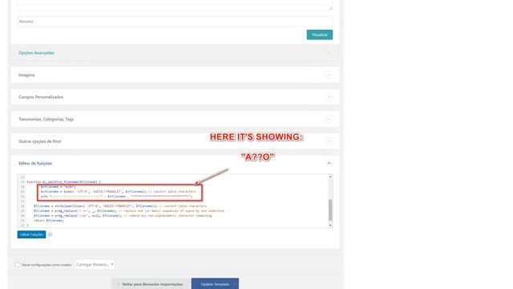Click code editor scrollbar down arrow
513x289 pixels.
(x=330, y=225)
